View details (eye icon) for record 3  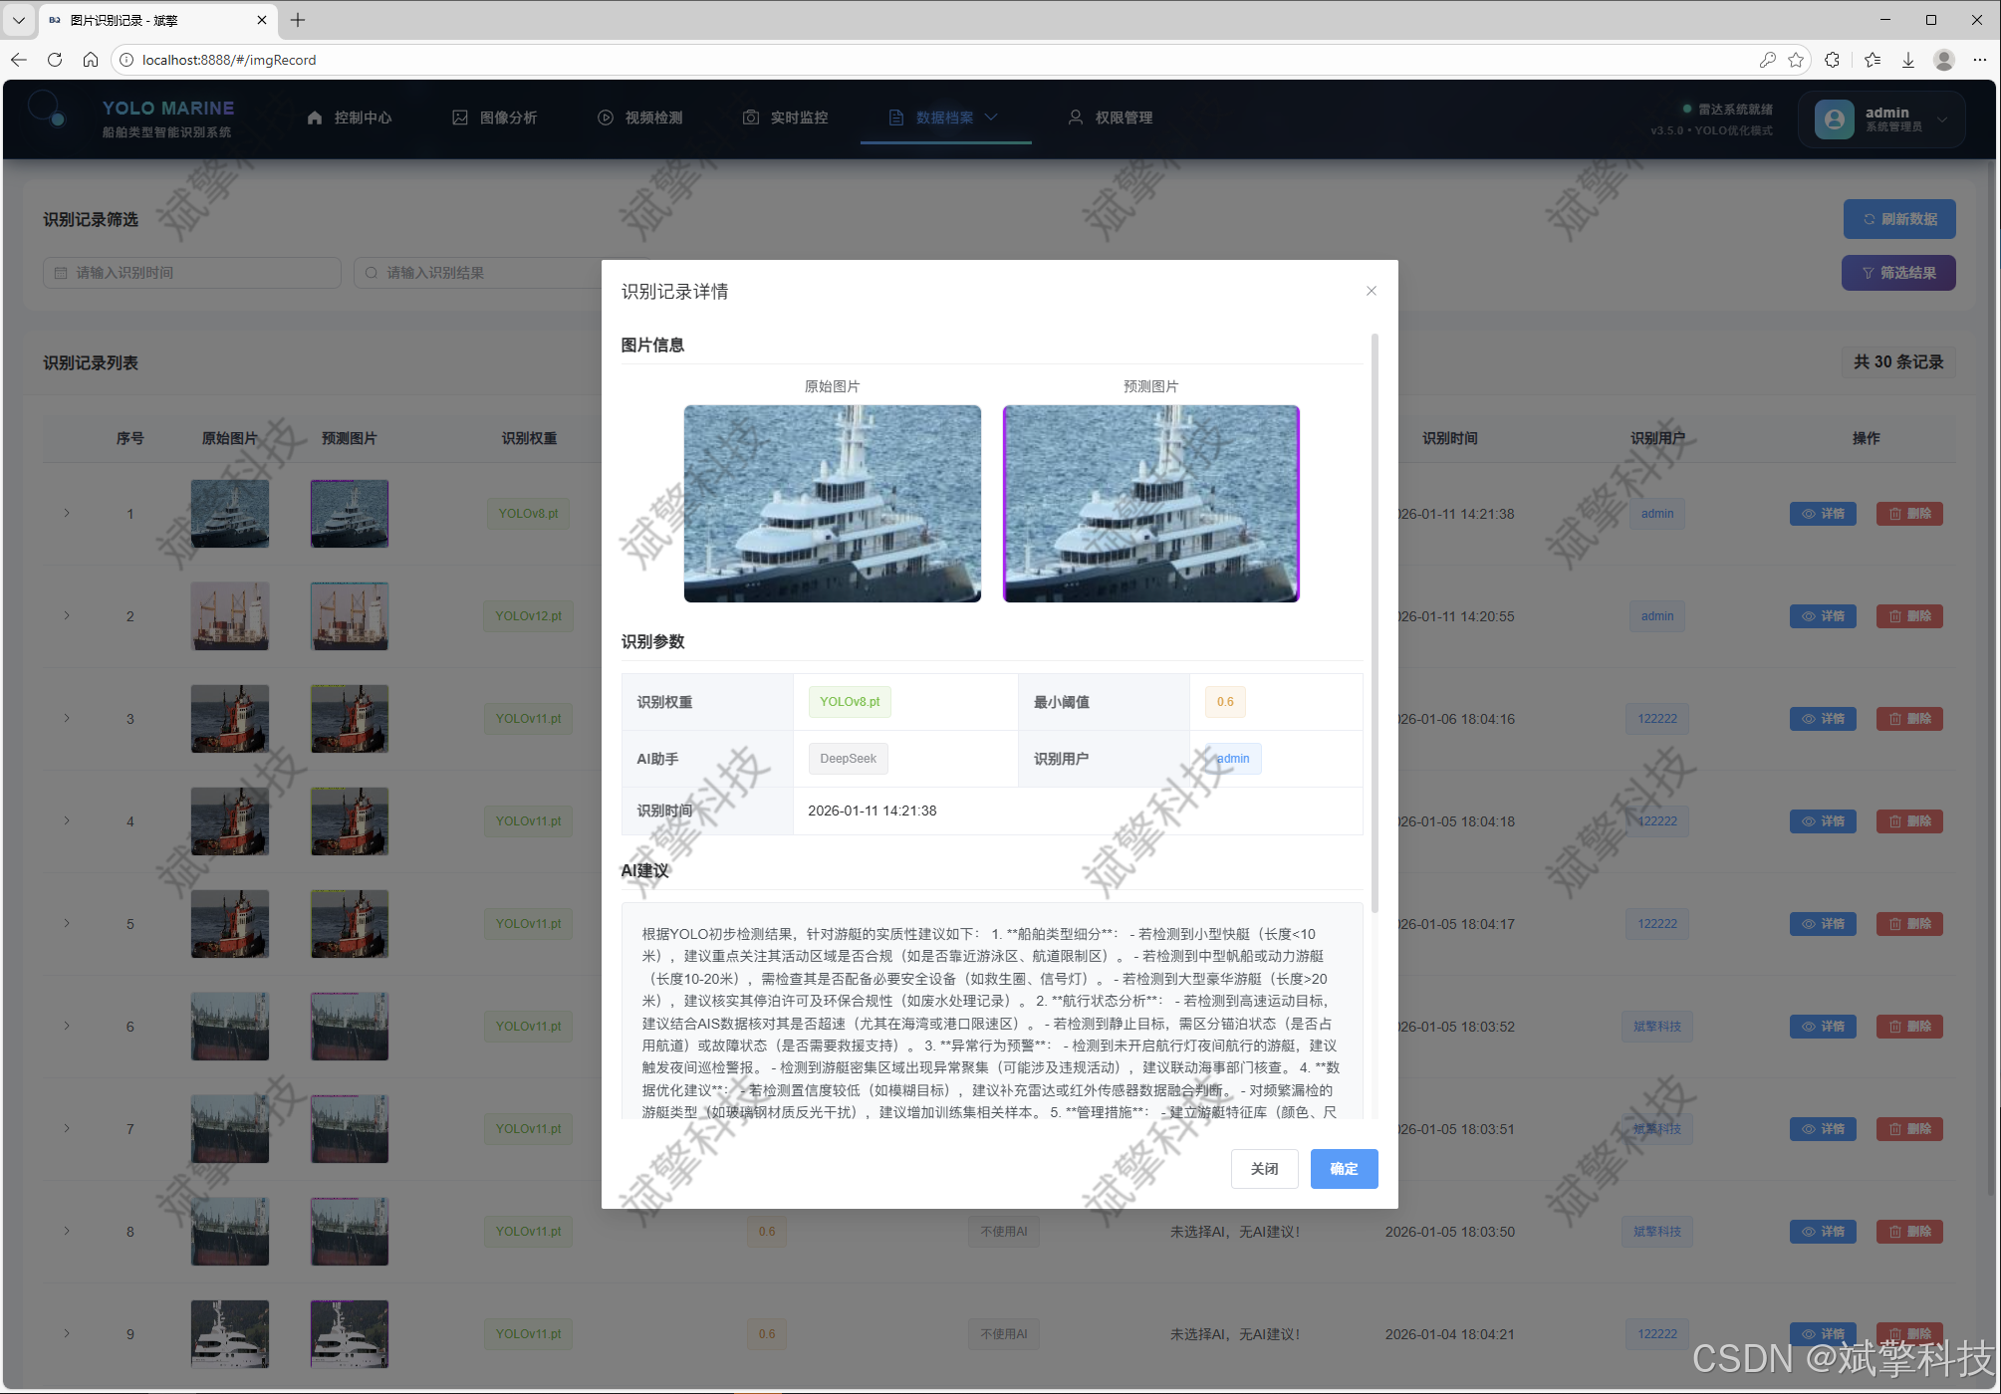click(x=1822, y=719)
